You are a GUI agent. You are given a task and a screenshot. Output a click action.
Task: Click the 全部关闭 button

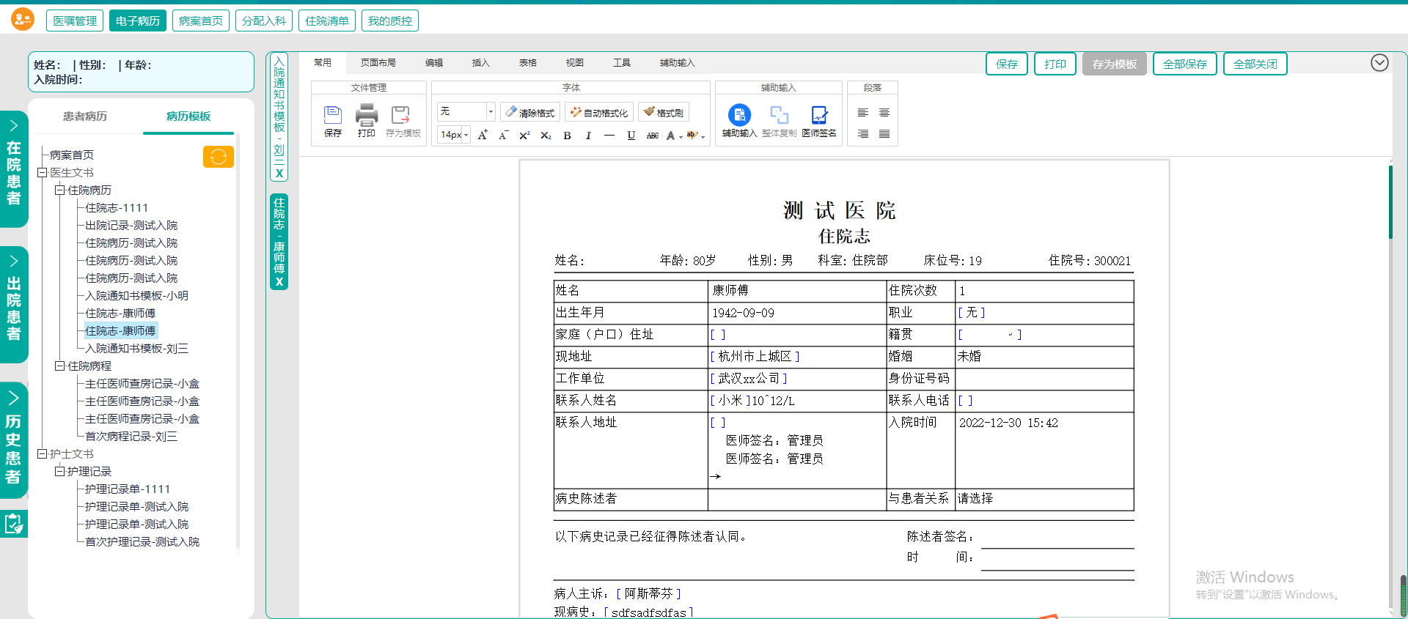coord(1255,64)
